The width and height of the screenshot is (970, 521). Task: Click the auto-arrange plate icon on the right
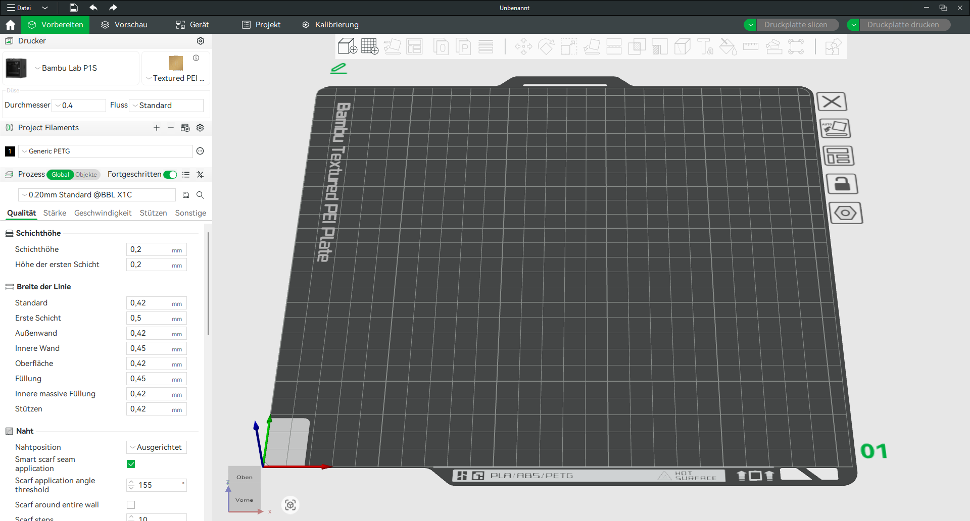point(836,129)
